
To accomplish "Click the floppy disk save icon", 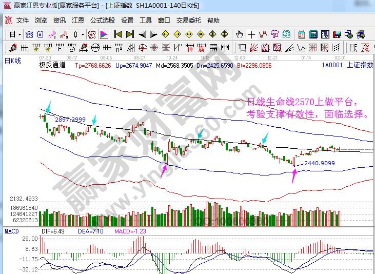I will [337, 34].
